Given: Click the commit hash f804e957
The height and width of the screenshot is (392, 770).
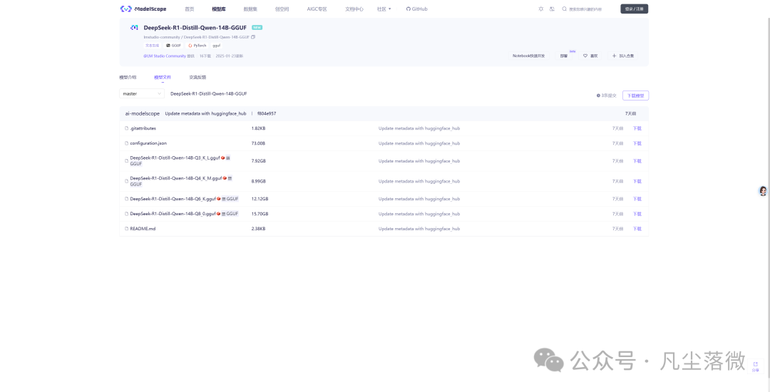Looking at the screenshot, I should [x=267, y=113].
